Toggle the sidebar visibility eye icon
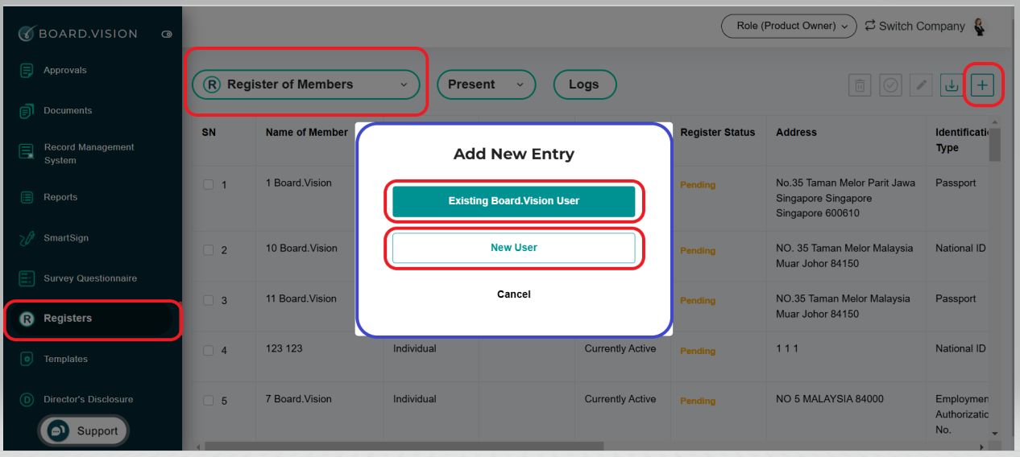 point(167,35)
